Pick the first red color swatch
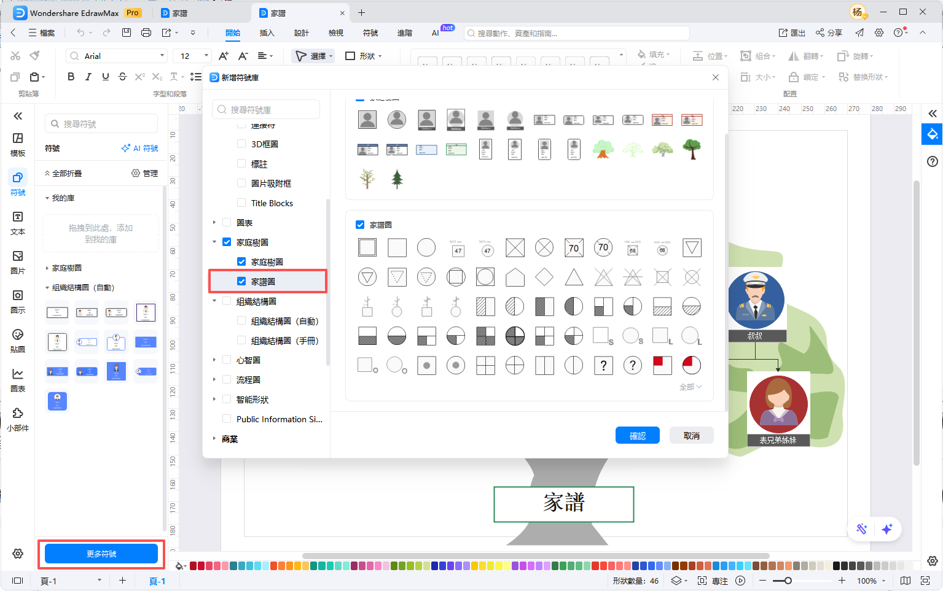The image size is (943, 591). click(194, 566)
